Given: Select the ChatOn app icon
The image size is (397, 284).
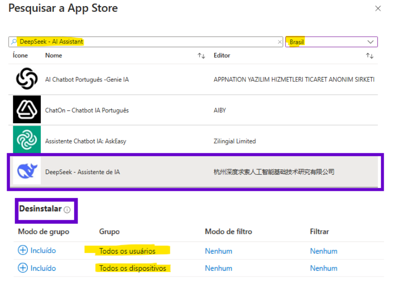Looking at the screenshot, I should 27,109.
